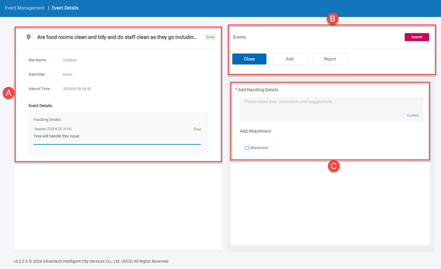Click the red circle marker labeled C
Viewport: 441px width, 269px height.
333,166
